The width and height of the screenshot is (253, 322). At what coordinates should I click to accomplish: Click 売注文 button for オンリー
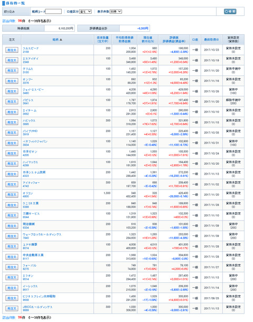[12, 81]
